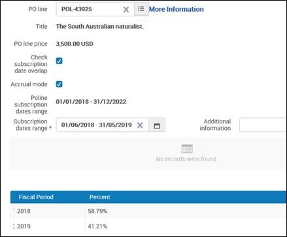Image resolution: width=287 pixels, height=237 pixels.
Task: Open the PO line pick list icon
Action: tap(141, 9)
